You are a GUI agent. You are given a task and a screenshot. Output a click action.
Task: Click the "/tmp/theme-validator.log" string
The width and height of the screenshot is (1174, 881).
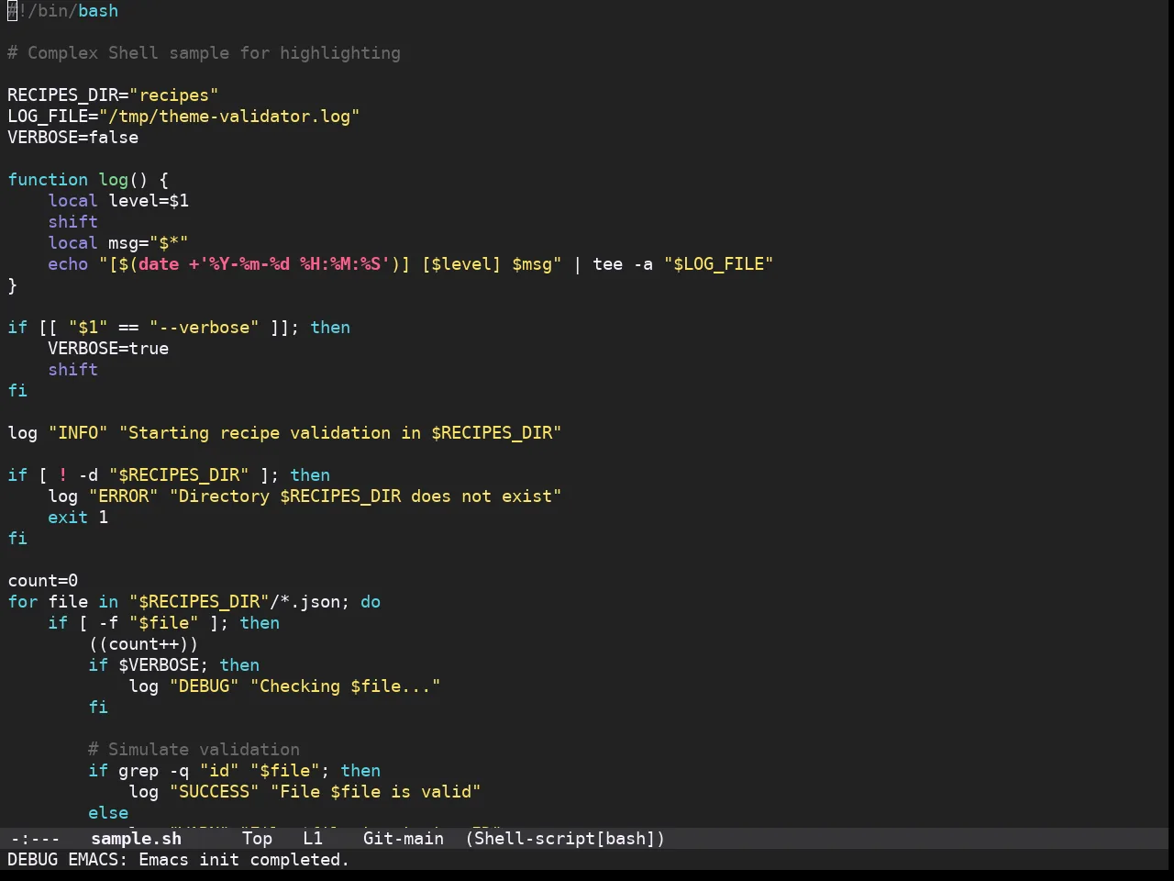[229, 117]
